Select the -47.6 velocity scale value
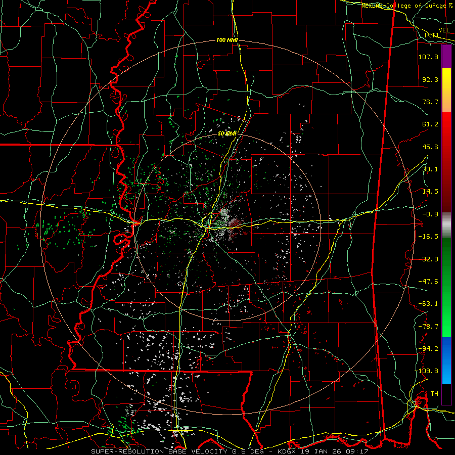This screenshot has height=455, width=455. (428, 282)
